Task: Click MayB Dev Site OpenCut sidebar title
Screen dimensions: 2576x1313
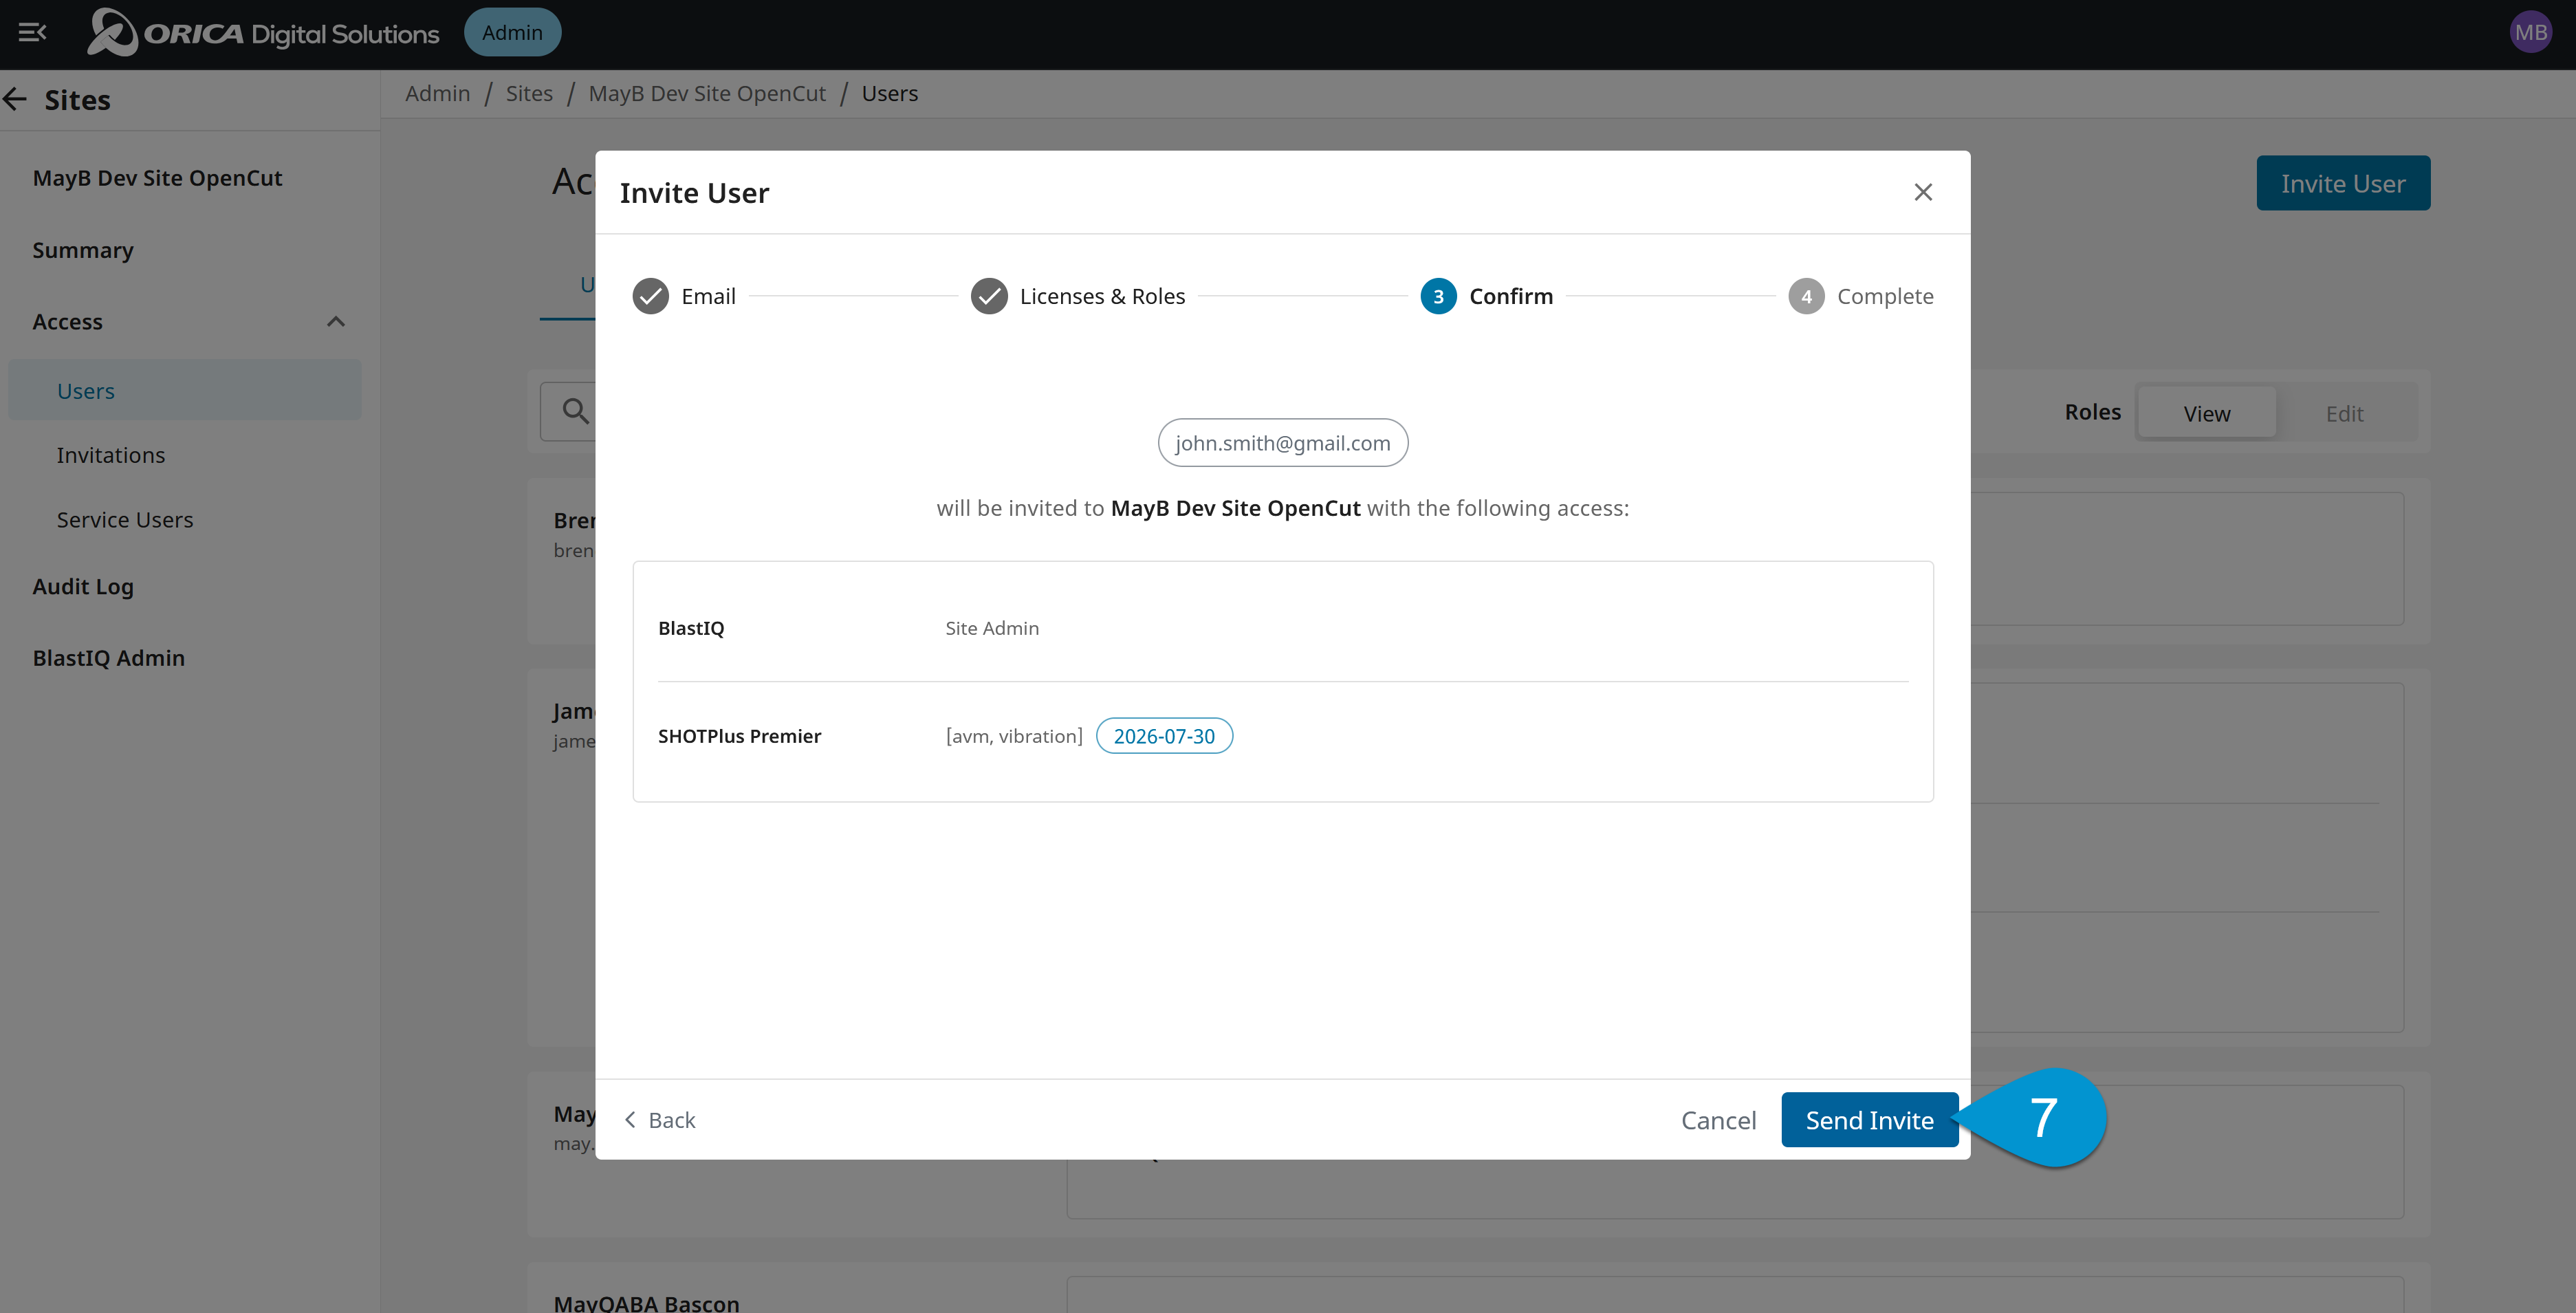Action: click(x=158, y=178)
